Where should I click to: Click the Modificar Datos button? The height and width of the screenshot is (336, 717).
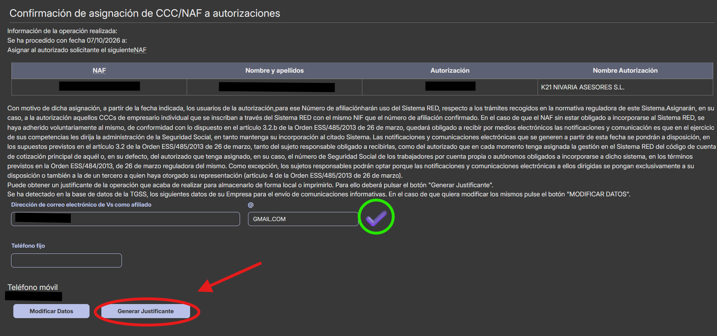point(51,311)
